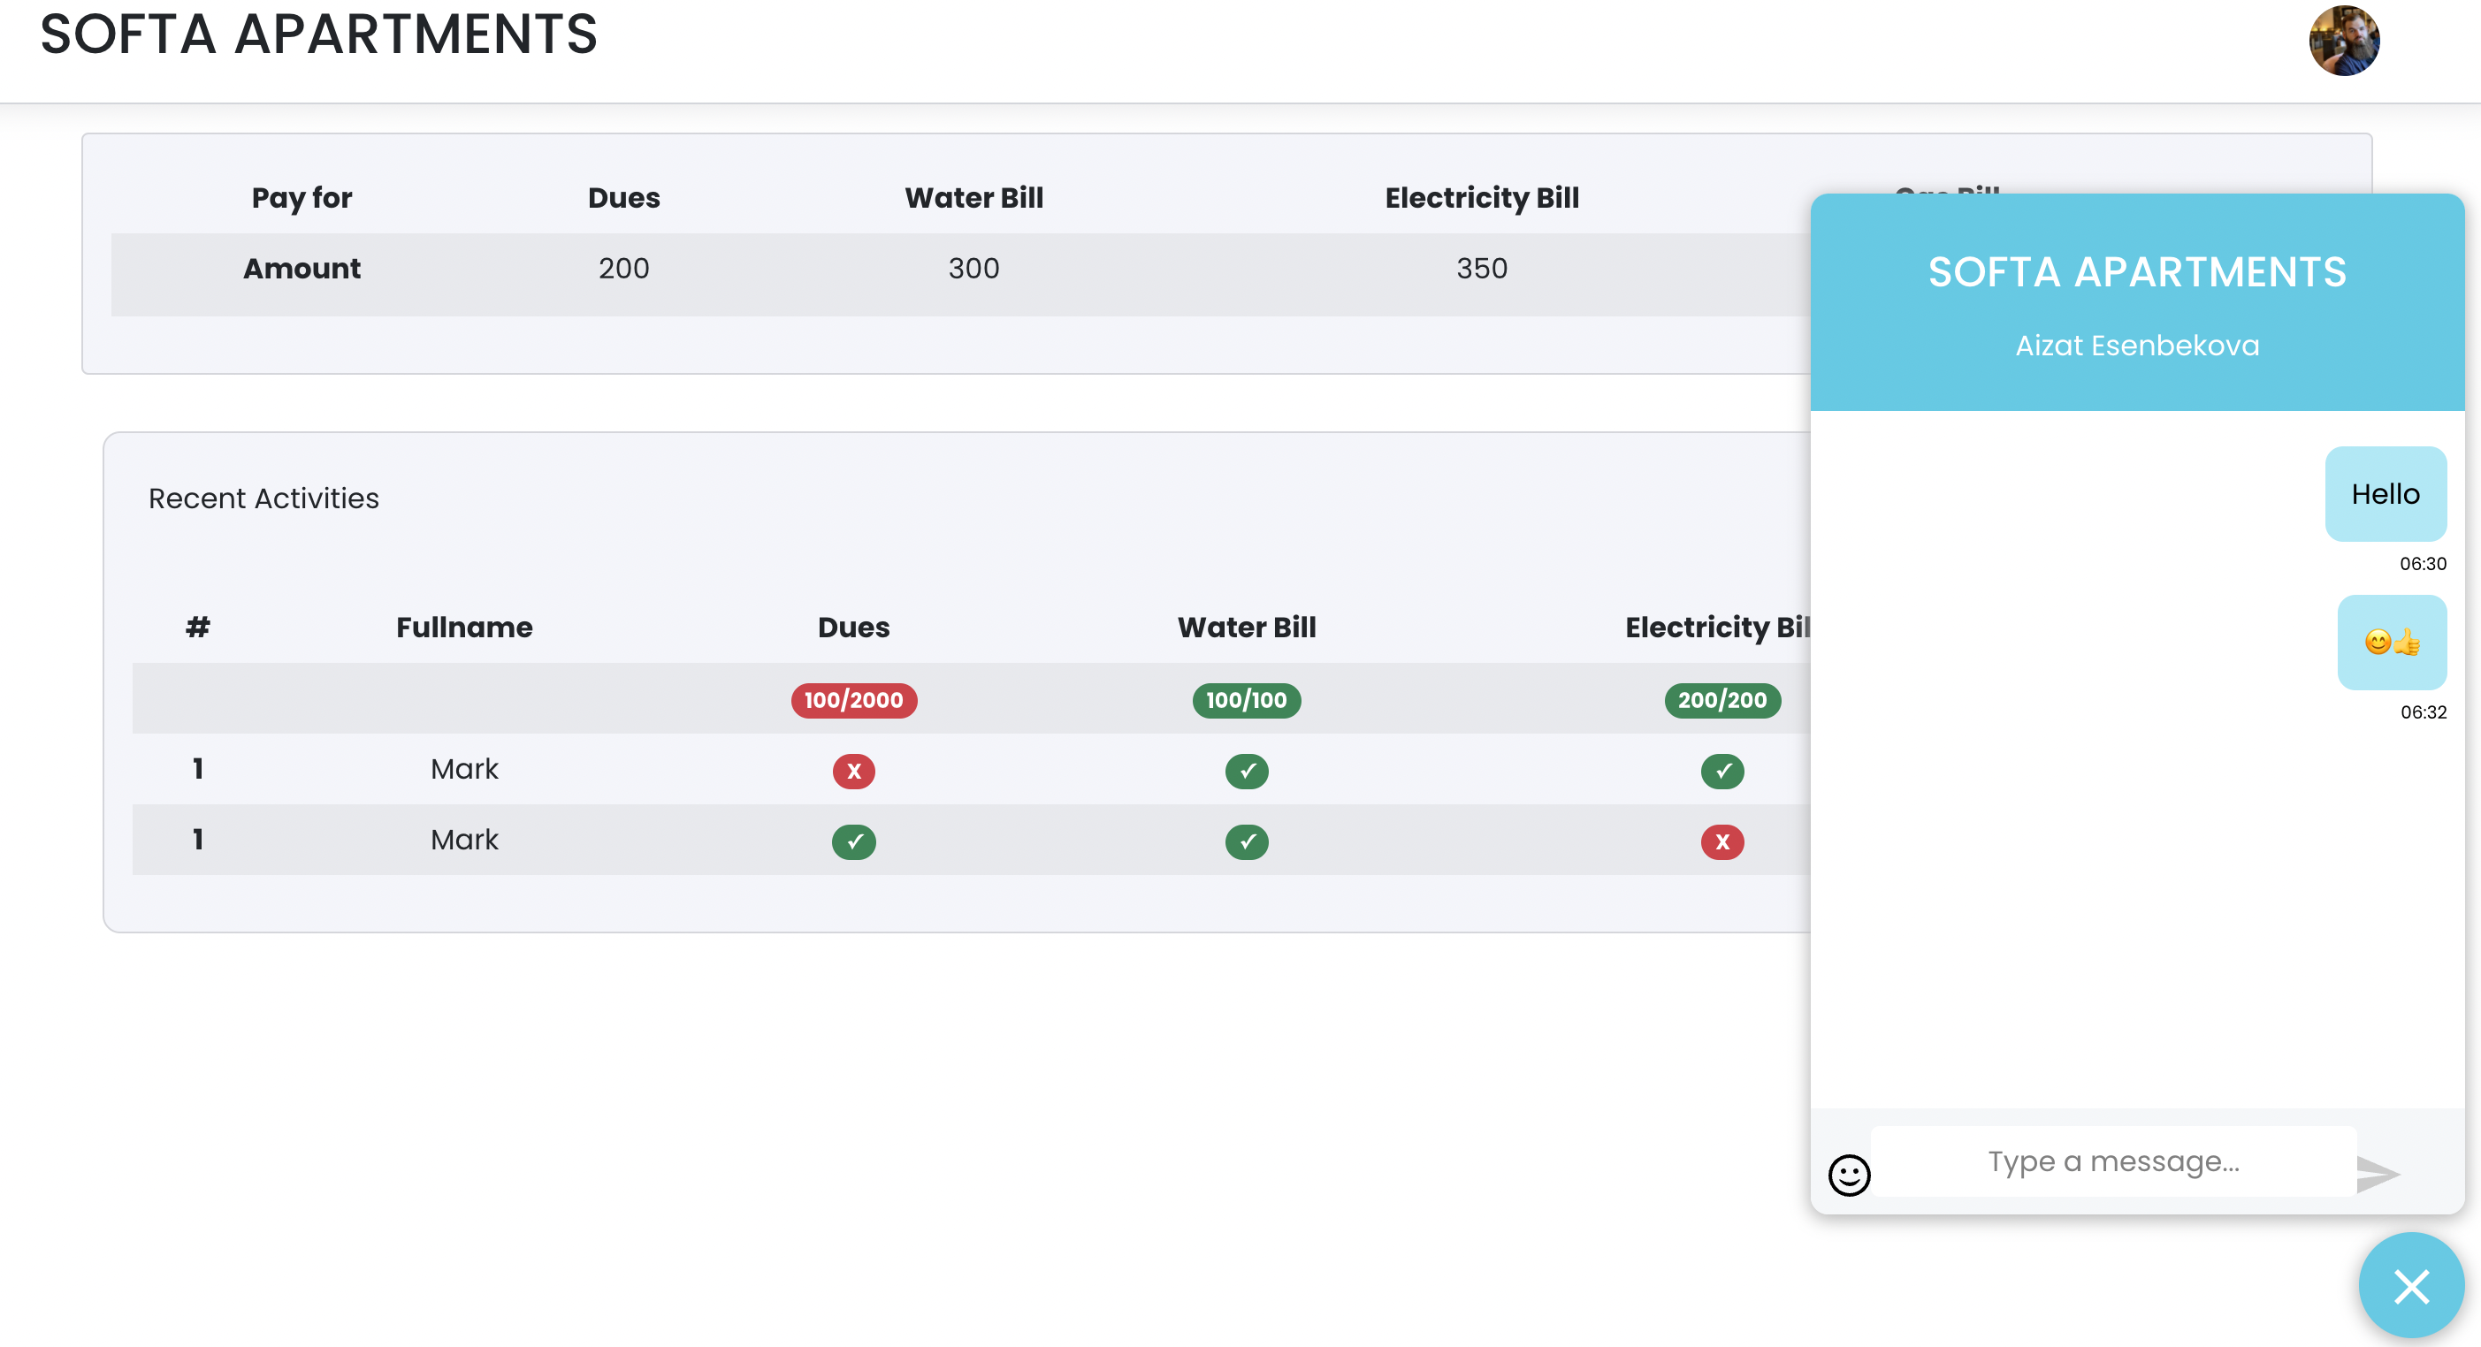Click green check under Water Bill first row
This screenshot has height=1347, width=2481.
(x=1247, y=770)
